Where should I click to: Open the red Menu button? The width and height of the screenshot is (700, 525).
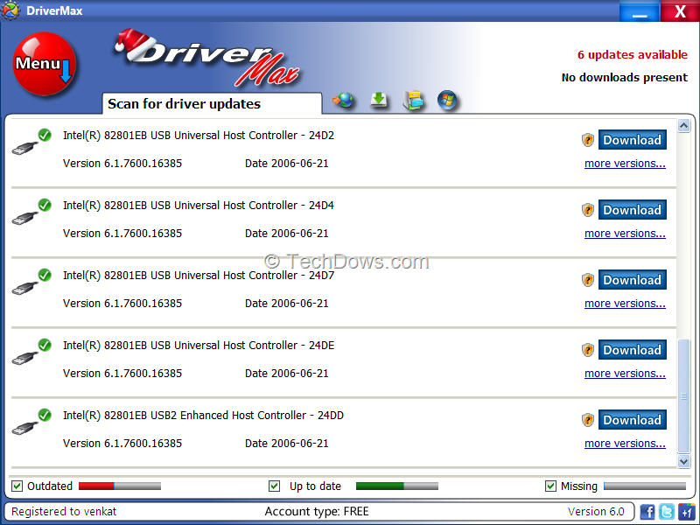(45, 64)
